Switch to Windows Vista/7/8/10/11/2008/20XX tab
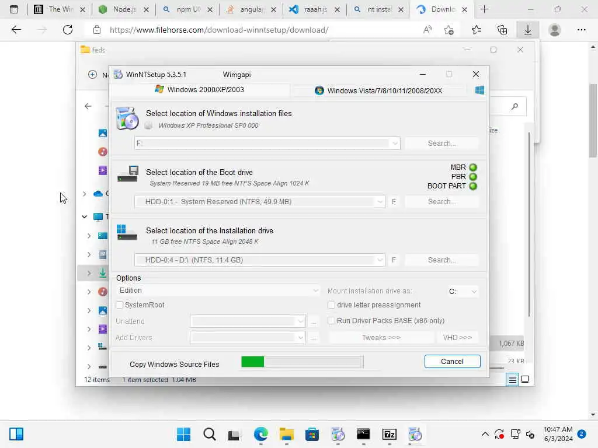 378,90
